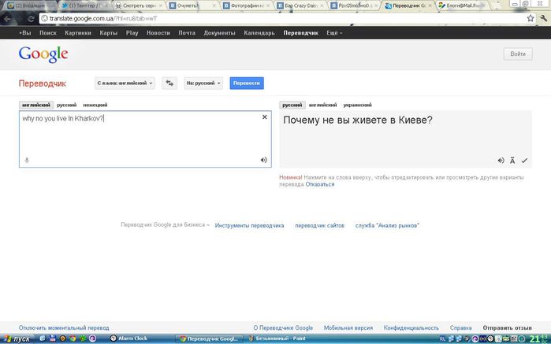Open служба "Анализ рынков" link
The image size is (551, 344).
[x=387, y=226]
